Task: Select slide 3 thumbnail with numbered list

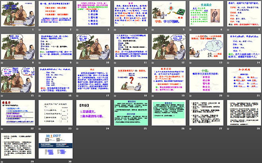Action: pyautogui.click(x=93, y=14)
